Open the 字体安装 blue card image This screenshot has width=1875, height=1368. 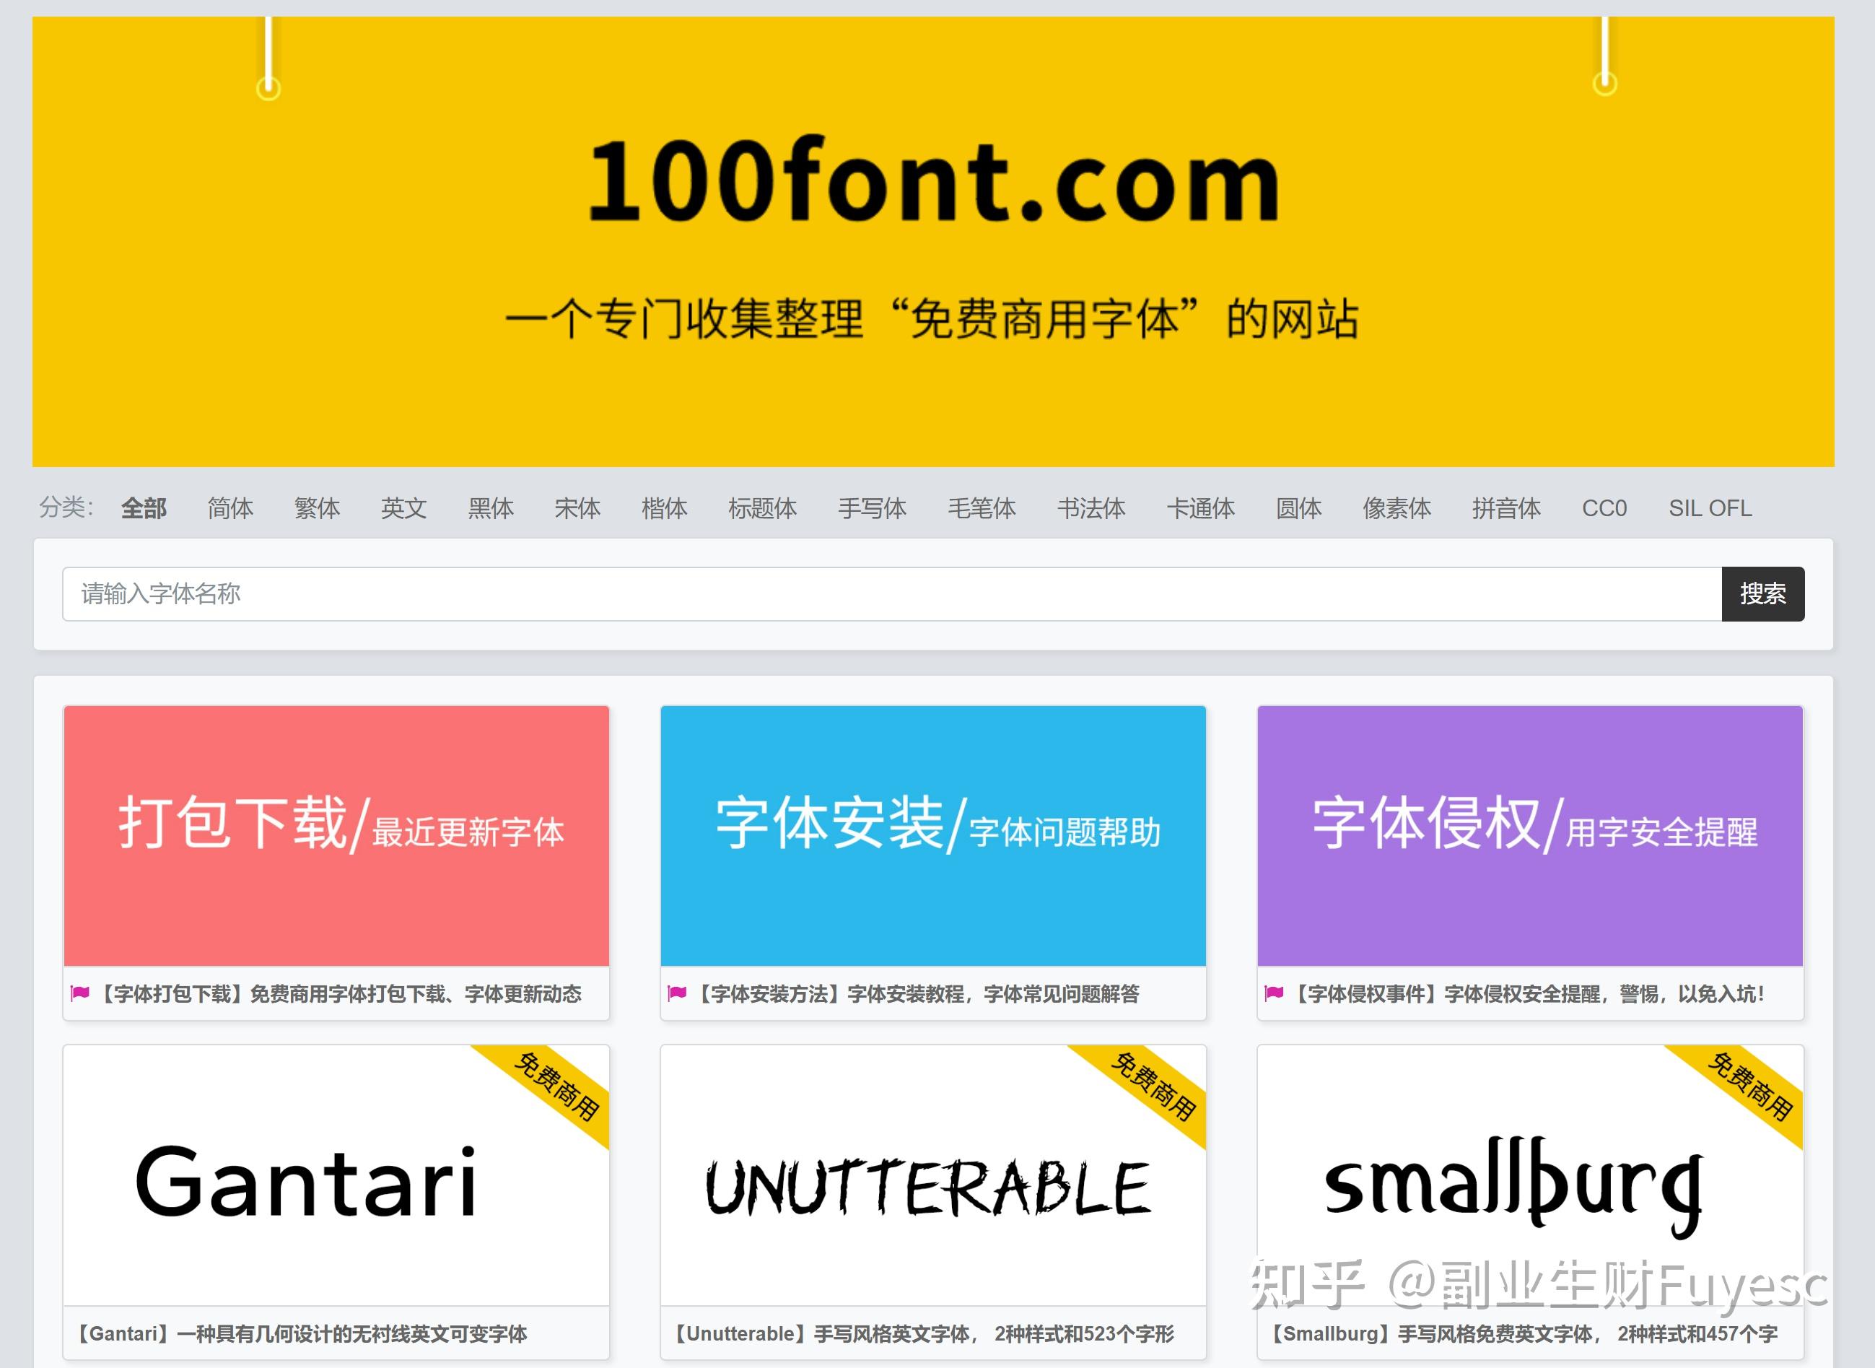tap(933, 835)
